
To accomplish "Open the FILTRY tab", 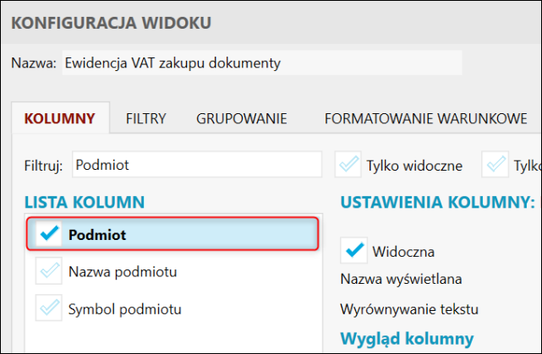I will coord(145,118).
